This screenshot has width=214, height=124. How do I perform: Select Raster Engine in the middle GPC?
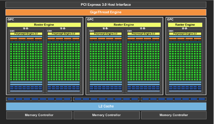[x=124, y=25]
